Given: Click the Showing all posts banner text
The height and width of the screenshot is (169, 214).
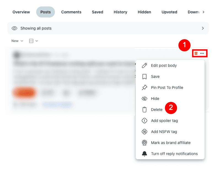Looking at the screenshot, I should pos(36,28).
